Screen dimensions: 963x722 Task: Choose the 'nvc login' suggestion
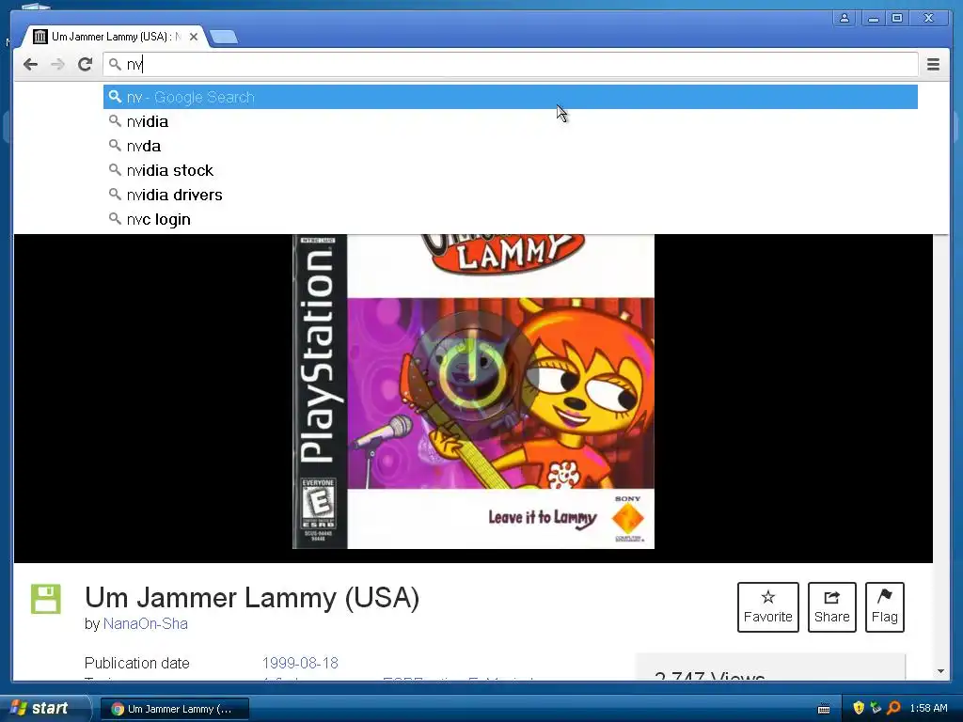click(511, 220)
